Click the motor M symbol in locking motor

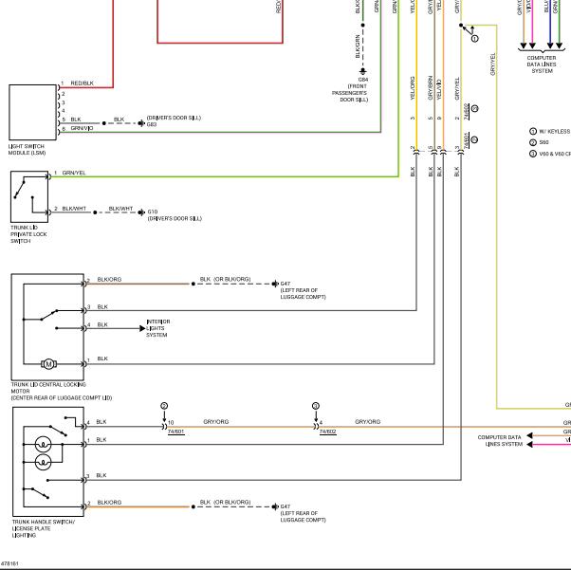click(48, 364)
